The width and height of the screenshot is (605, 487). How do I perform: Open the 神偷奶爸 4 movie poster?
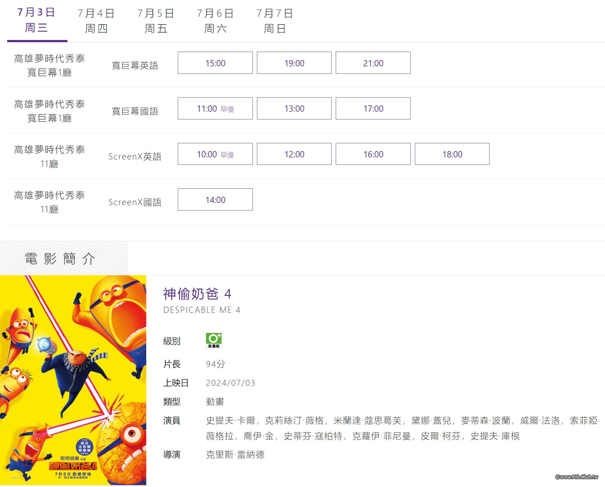point(73,380)
